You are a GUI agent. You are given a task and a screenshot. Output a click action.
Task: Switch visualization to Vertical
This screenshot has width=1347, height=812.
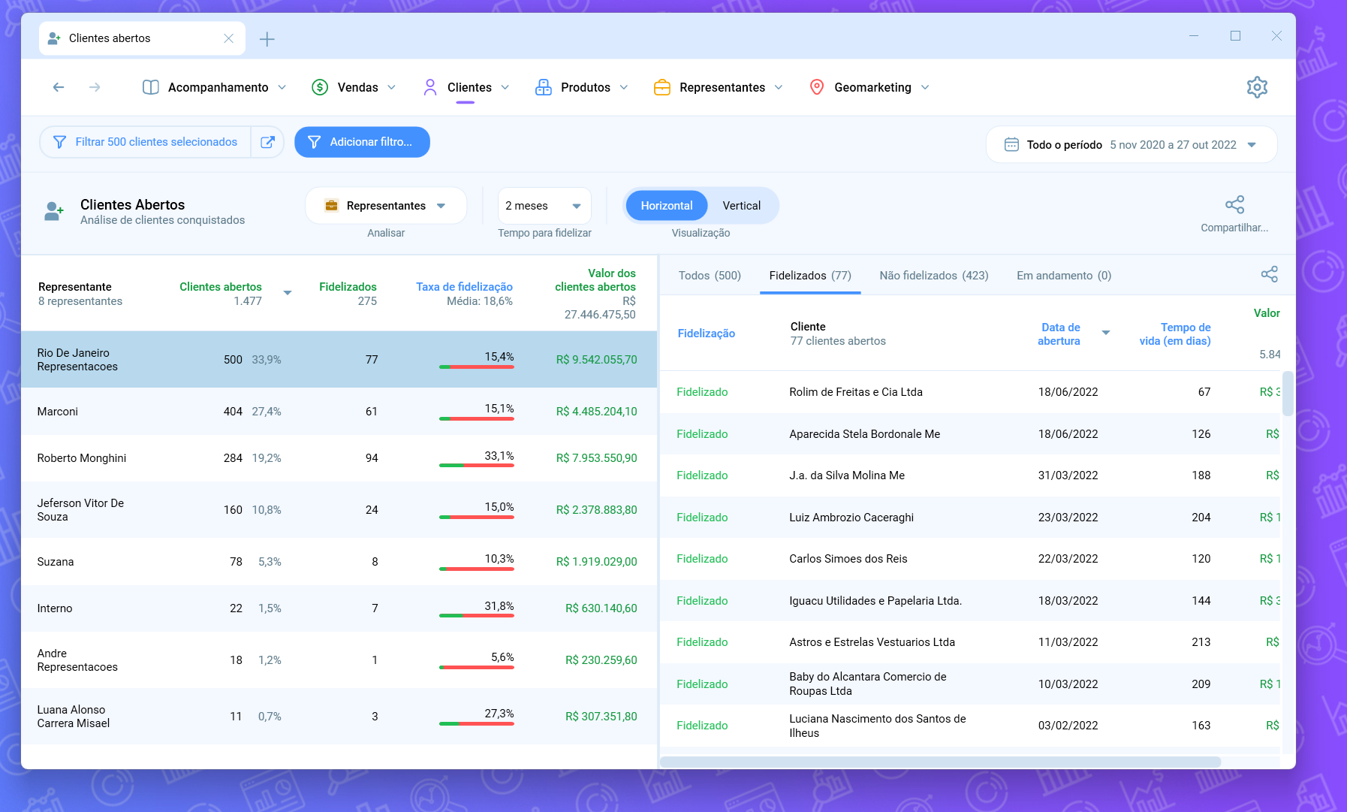tap(741, 206)
